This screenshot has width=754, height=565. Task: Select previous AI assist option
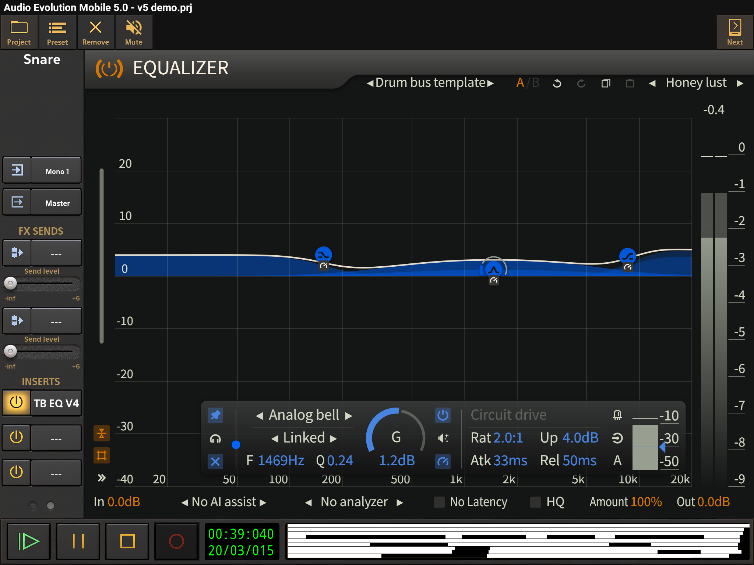184,502
